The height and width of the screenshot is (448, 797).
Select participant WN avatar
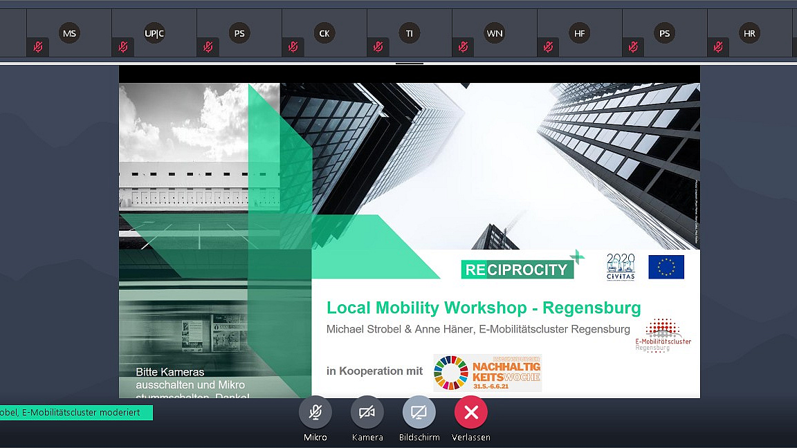pyautogui.click(x=495, y=33)
